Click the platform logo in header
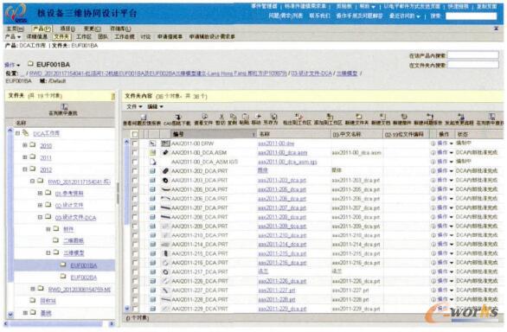The width and height of the screenshot is (507, 332). [16, 13]
